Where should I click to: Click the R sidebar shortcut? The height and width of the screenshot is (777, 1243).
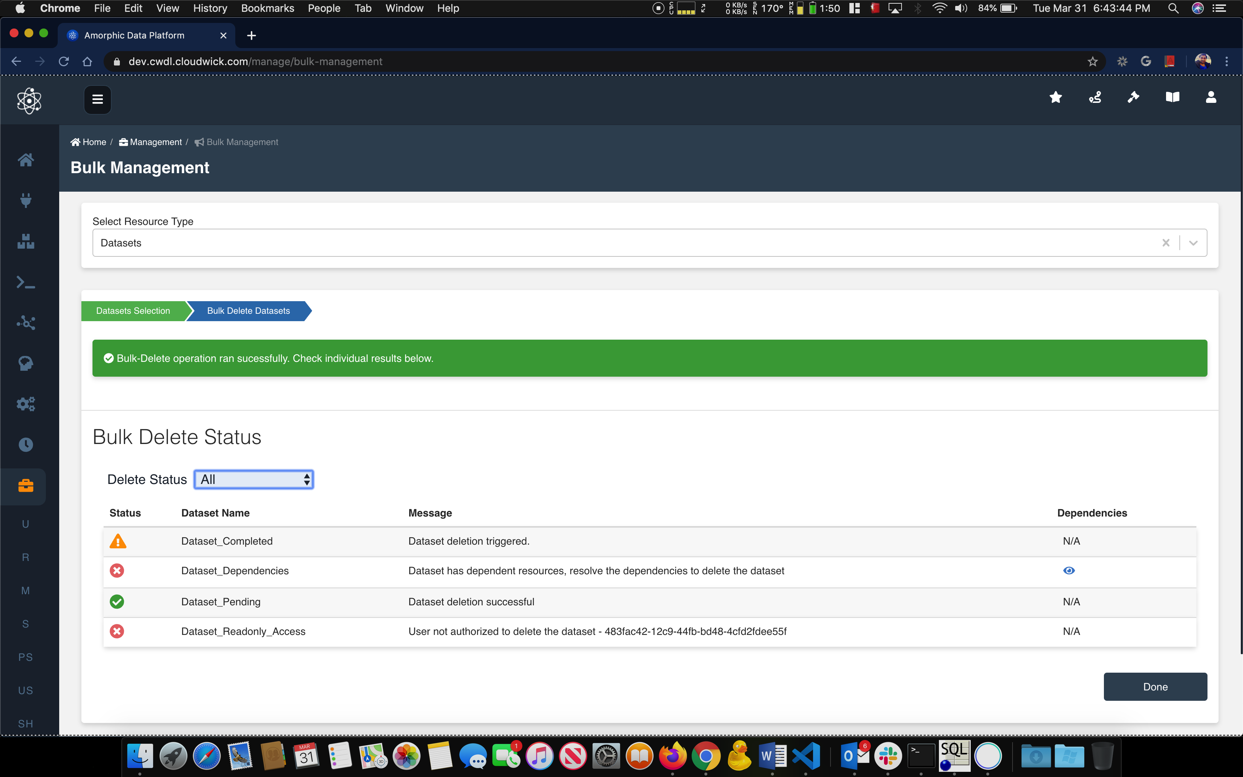(26, 558)
